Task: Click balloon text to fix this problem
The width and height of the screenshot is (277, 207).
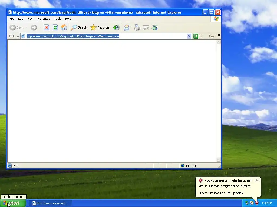Action: [221, 193]
